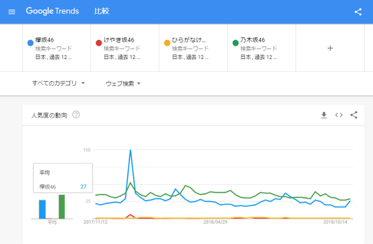
Task: Click the help icon beside 人気度の動向
Action: click(76, 115)
